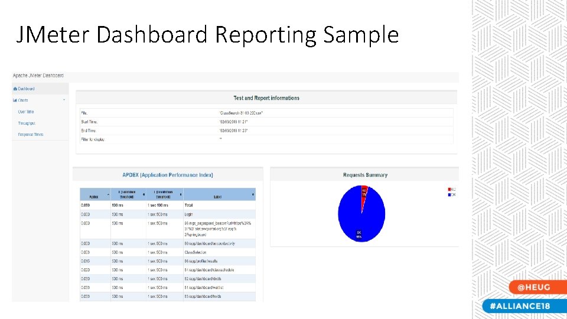Click Test and Report informations heading

(x=266, y=98)
